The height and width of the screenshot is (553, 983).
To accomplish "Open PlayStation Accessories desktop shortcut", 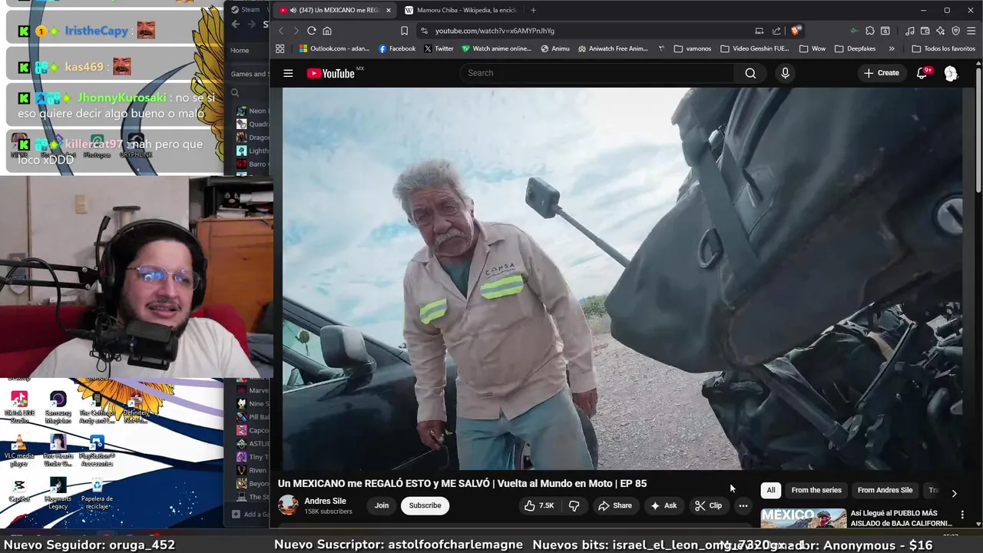I will click(x=97, y=450).
